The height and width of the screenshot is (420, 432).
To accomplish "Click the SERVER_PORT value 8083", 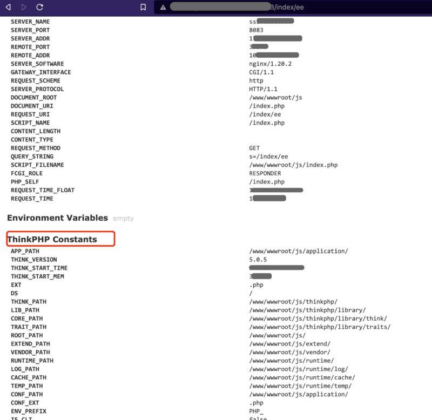I will 256,30.
